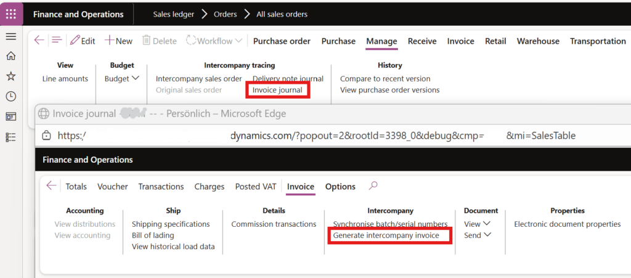Click Generate intercompany invoice
Image resolution: width=631 pixels, height=278 pixels.
386,235
